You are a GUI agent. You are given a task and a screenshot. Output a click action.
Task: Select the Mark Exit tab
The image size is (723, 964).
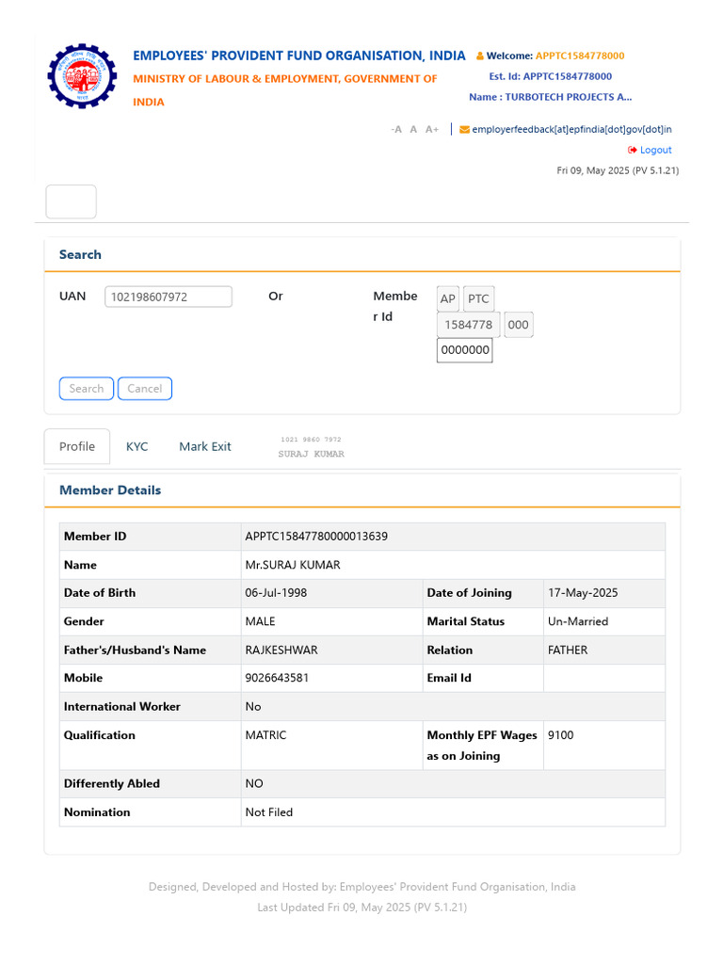coord(205,446)
